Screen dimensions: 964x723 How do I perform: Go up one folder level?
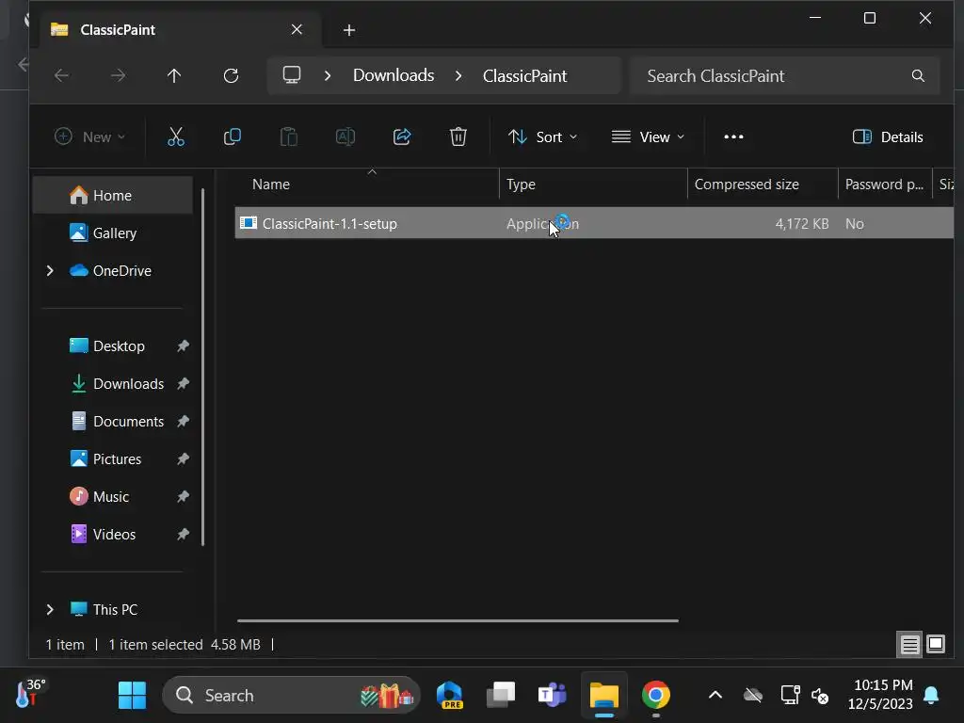tap(174, 75)
